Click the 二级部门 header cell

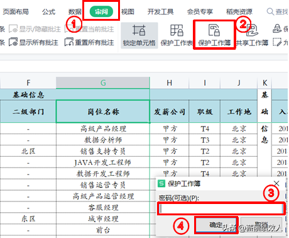pyautogui.click(x=28, y=111)
